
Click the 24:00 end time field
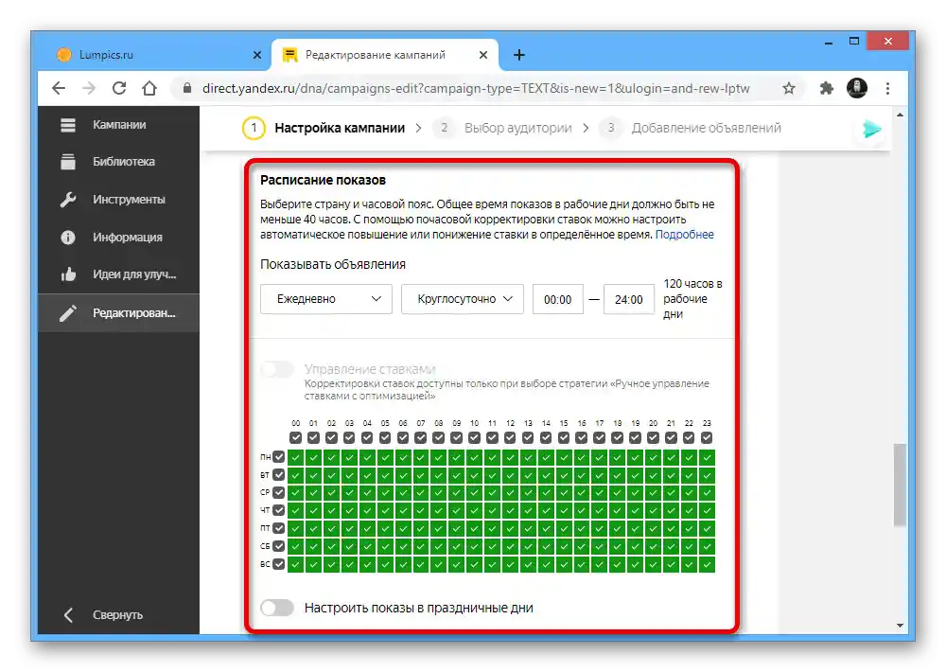click(x=629, y=299)
